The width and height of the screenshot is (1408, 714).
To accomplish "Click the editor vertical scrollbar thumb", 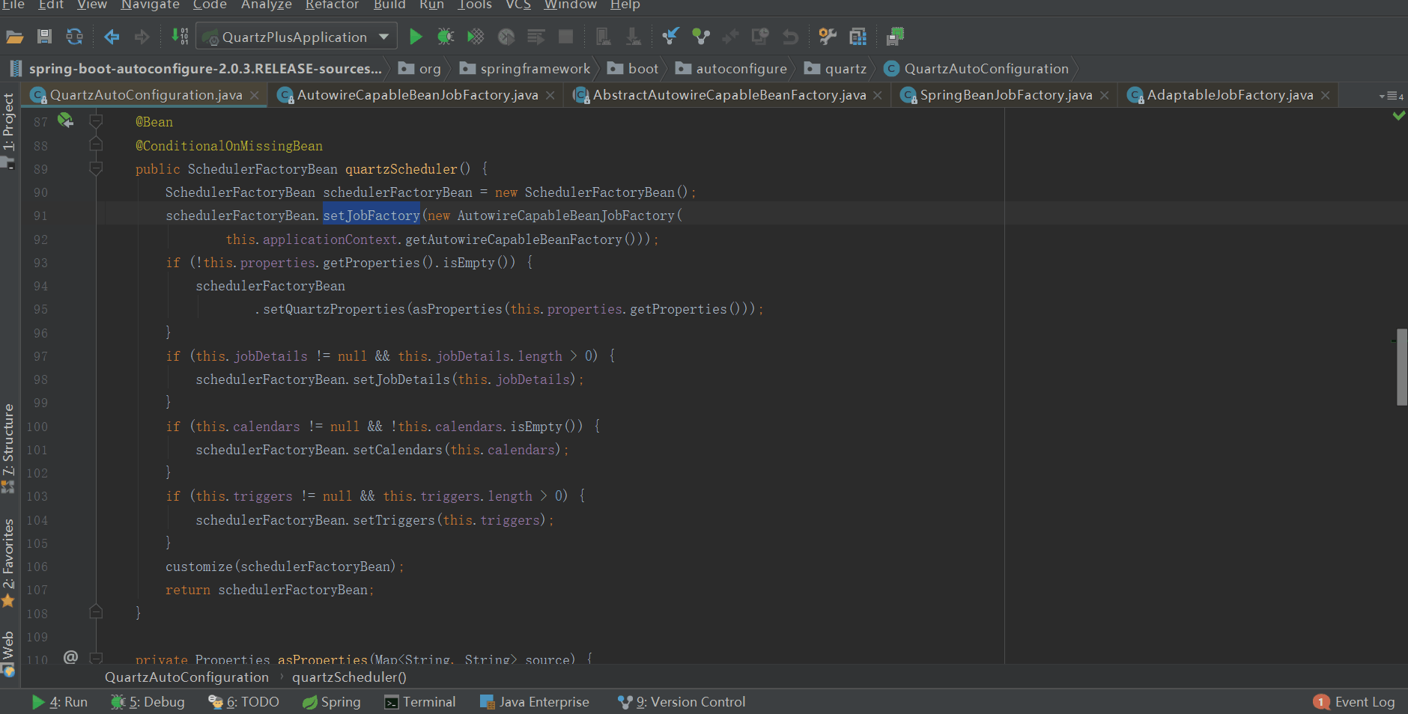I will 1401,367.
